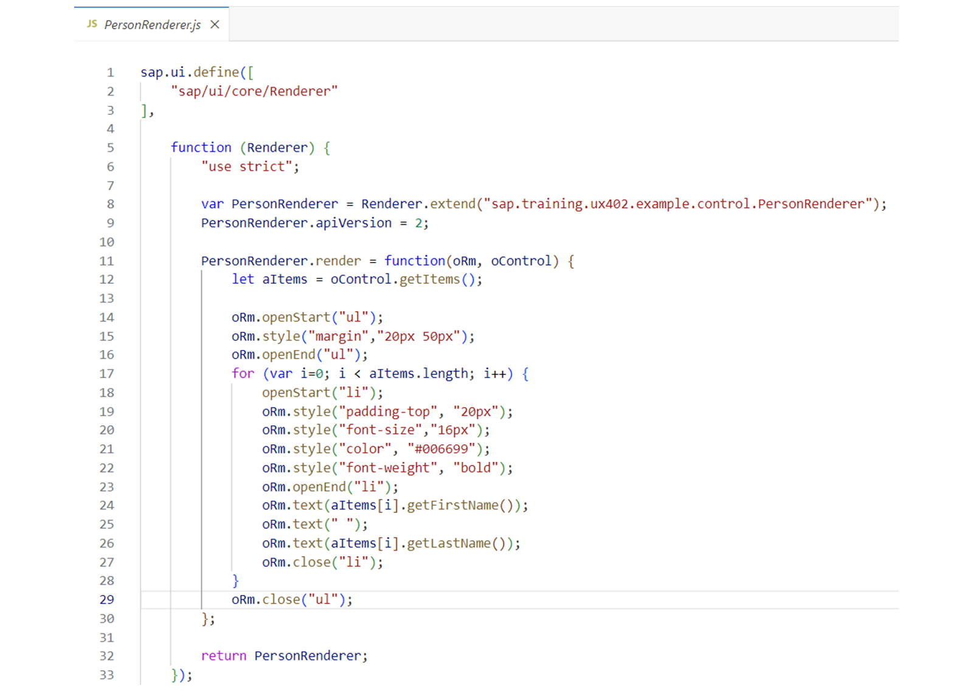The image size is (973, 691).
Task: Click function (Renderer) declaration
Action: [251, 148]
